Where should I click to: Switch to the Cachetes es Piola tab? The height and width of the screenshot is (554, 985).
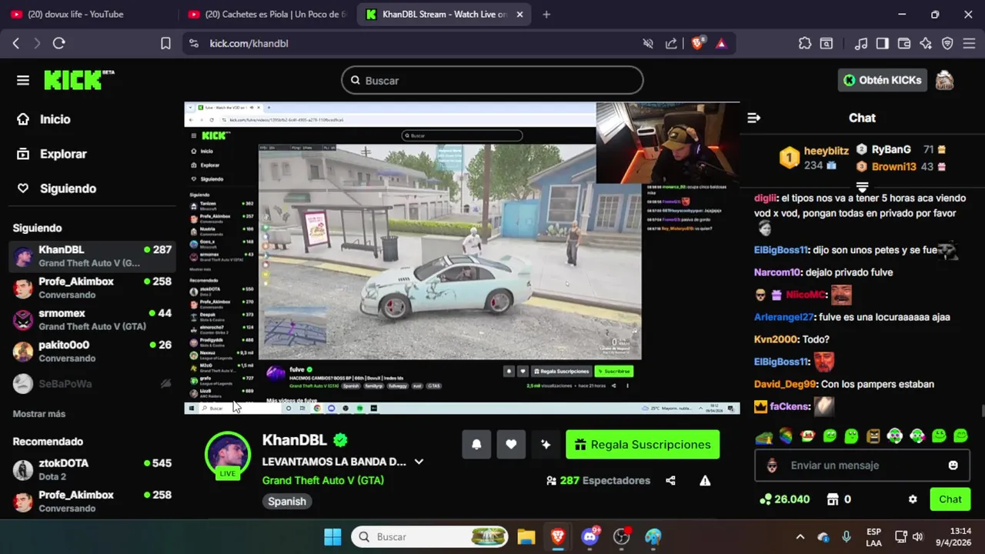(268, 14)
